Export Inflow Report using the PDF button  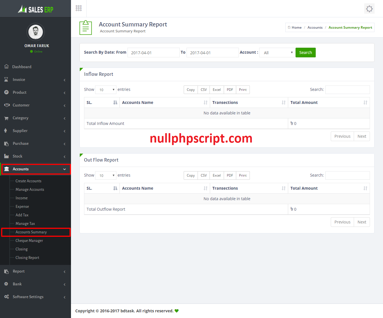coord(230,90)
